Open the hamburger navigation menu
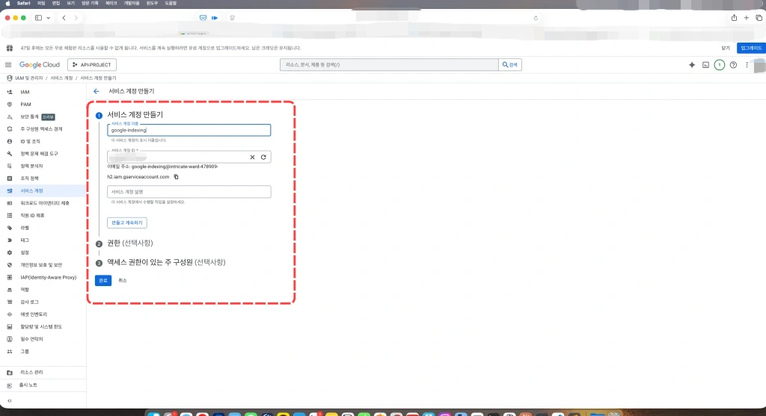Screen dimensions: 766x416 click(x=9, y=65)
